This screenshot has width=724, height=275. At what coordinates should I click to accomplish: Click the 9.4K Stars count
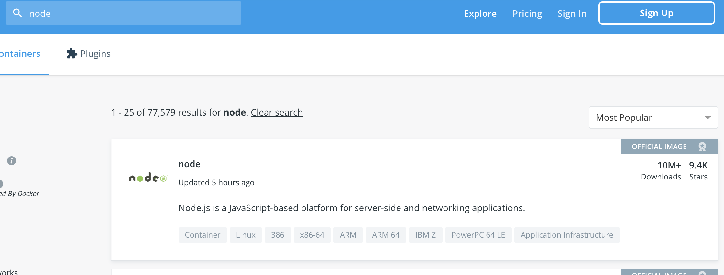[698, 171]
